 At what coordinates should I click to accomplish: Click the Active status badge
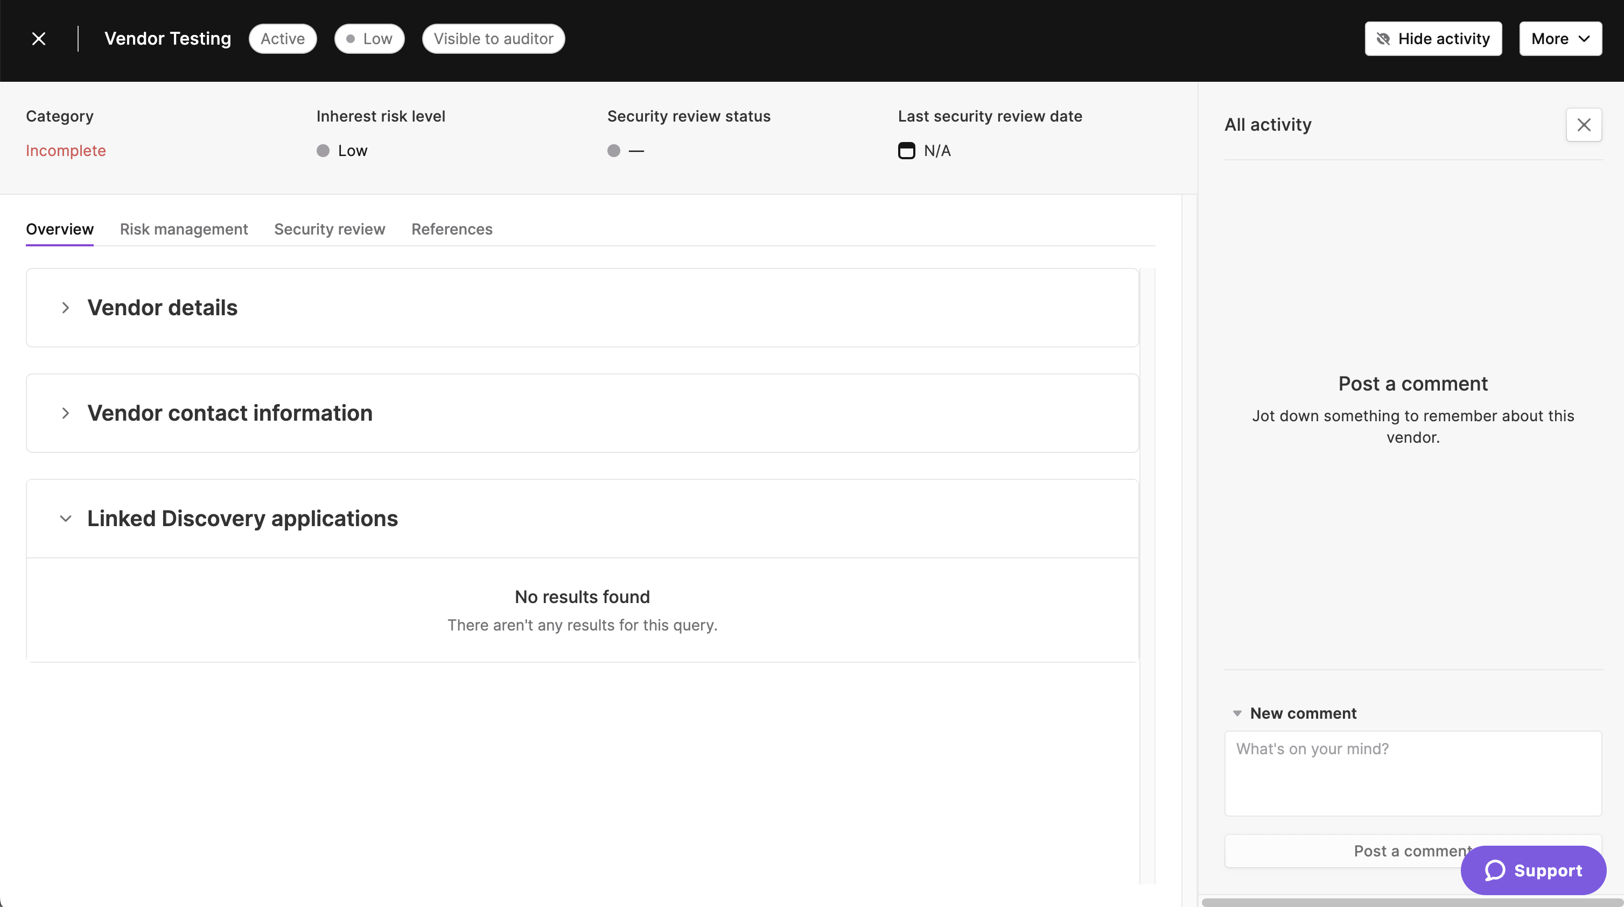(x=283, y=39)
